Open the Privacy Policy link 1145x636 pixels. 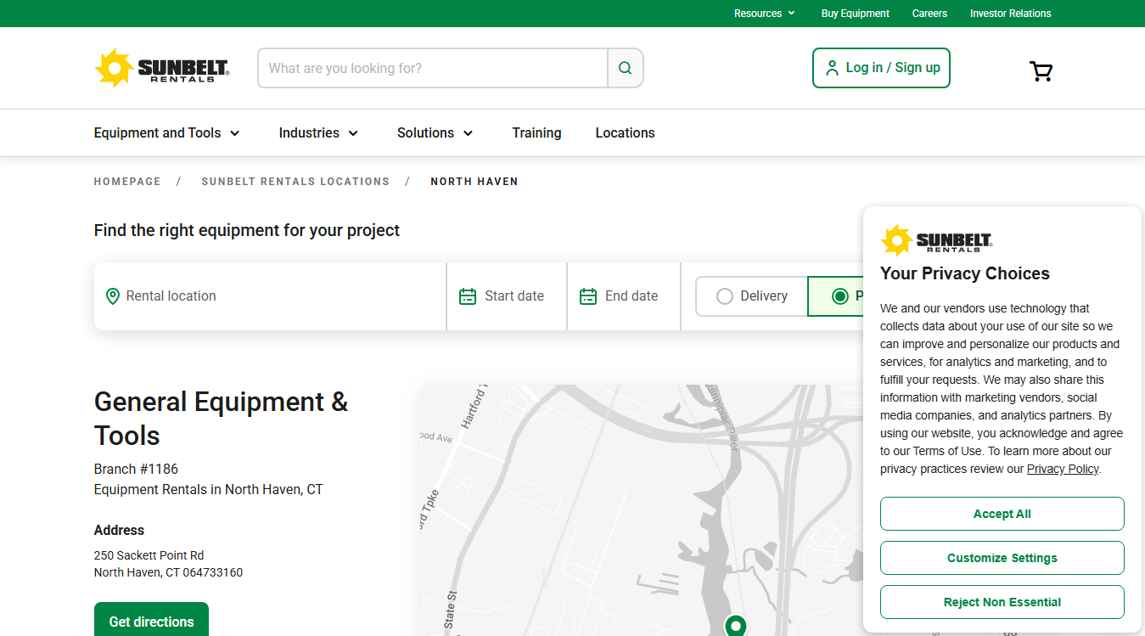[x=1063, y=469]
